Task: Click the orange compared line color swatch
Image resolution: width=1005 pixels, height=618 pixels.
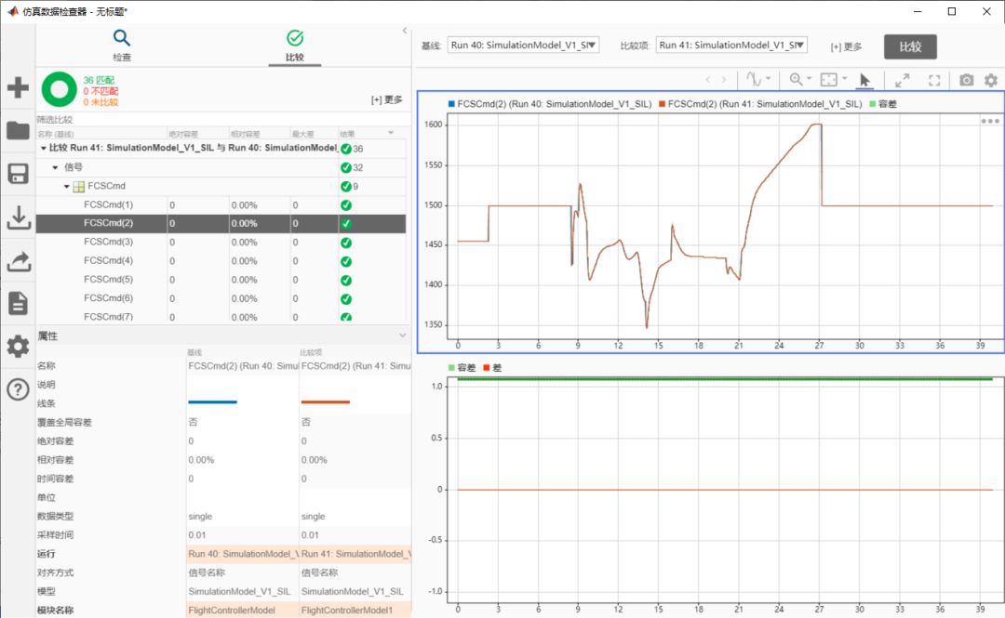Action: (x=325, y=402)
